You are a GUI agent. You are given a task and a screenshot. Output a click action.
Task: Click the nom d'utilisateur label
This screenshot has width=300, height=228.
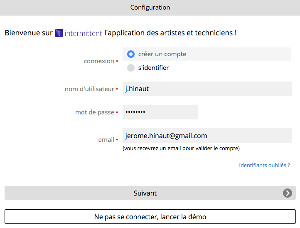[x=89, y=89]
